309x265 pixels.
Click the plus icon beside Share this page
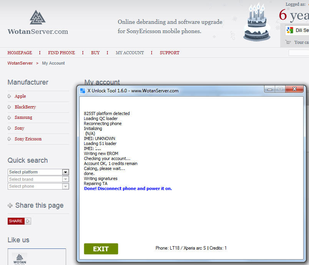(10, 205)
